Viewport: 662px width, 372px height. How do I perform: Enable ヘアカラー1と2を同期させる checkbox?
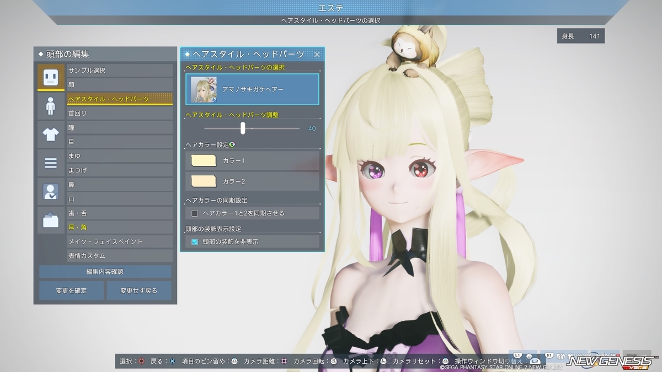coord(195,213)
